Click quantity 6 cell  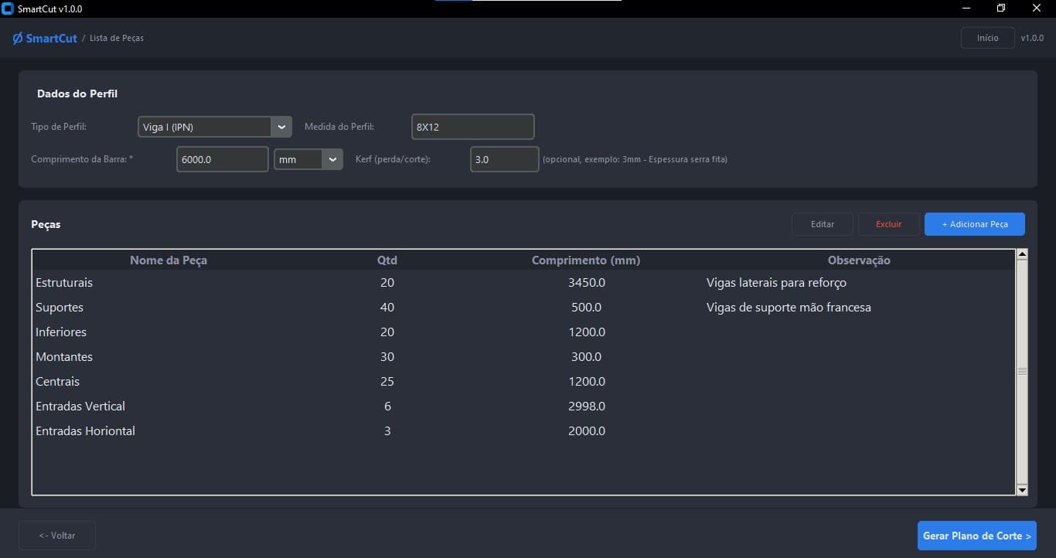pyautogui.click(x=387, y=407)
